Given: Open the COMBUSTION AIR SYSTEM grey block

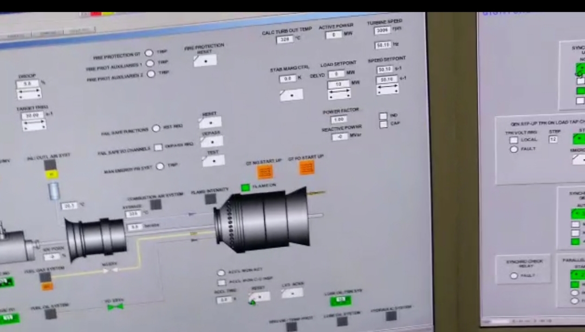Looking at the screenshot, I should click(155, 204).
